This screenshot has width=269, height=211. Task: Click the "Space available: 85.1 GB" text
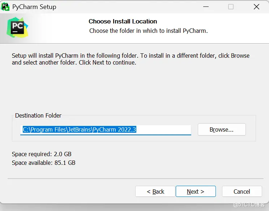click(x=43, y=163)
